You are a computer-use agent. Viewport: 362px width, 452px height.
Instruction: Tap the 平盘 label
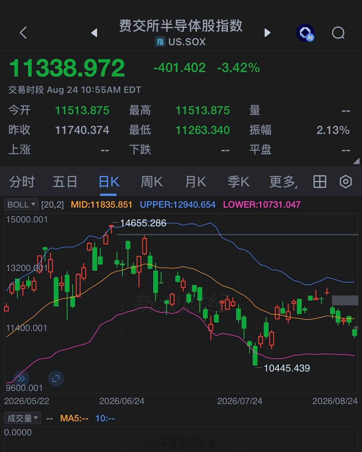(x=260, y=150)
